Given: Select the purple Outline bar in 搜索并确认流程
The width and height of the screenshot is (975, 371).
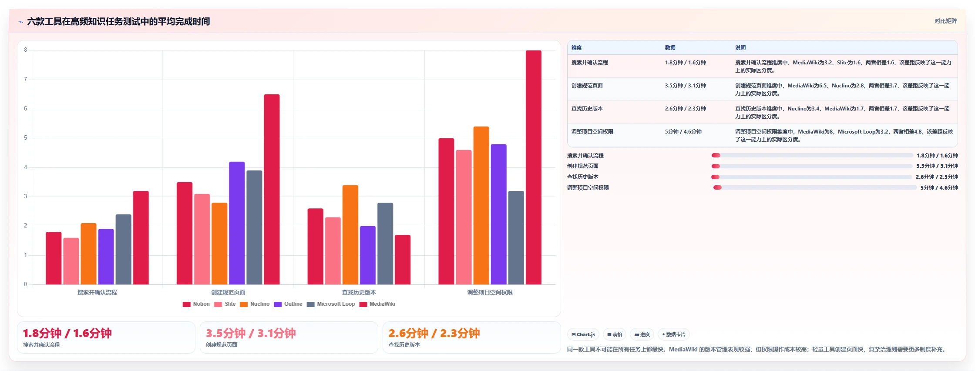Looking at the screenshot, I should pyautogui.click(x=106, y=257).
